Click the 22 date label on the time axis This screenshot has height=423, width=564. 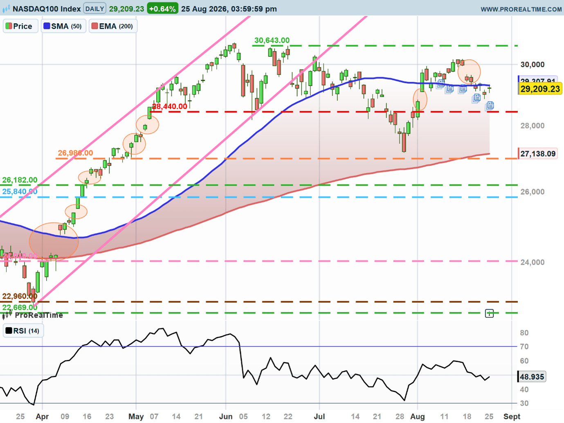(x=288, y=416)
